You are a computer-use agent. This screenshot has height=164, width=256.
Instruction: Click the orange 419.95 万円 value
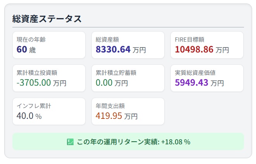point(117,116)
